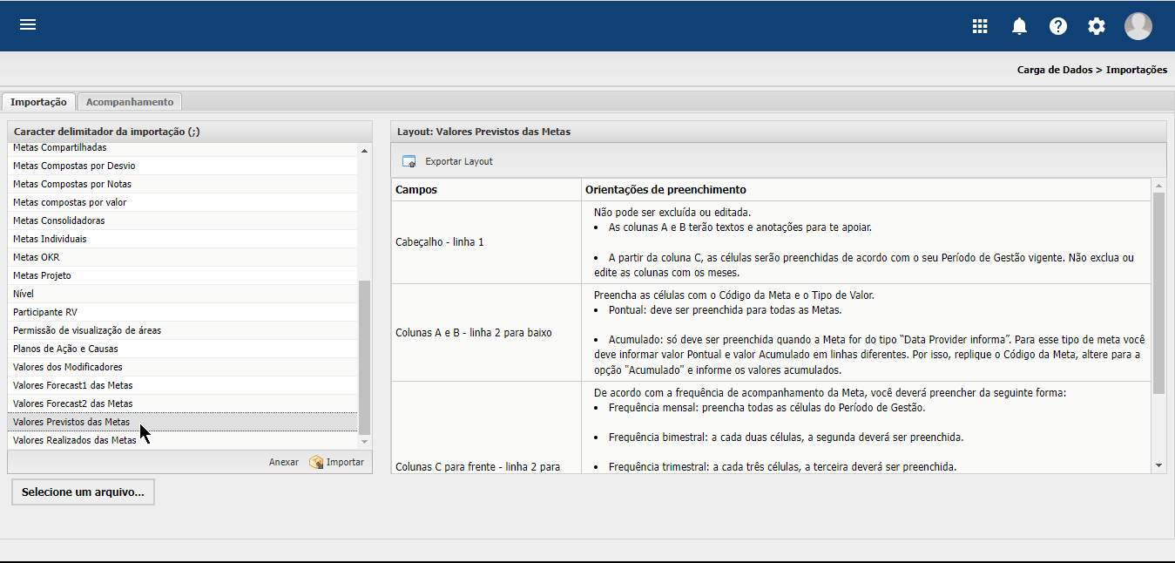Viewport: 1175px width, 563px height.
Task: Open settings gear icon
Action: coord(1096,26)
